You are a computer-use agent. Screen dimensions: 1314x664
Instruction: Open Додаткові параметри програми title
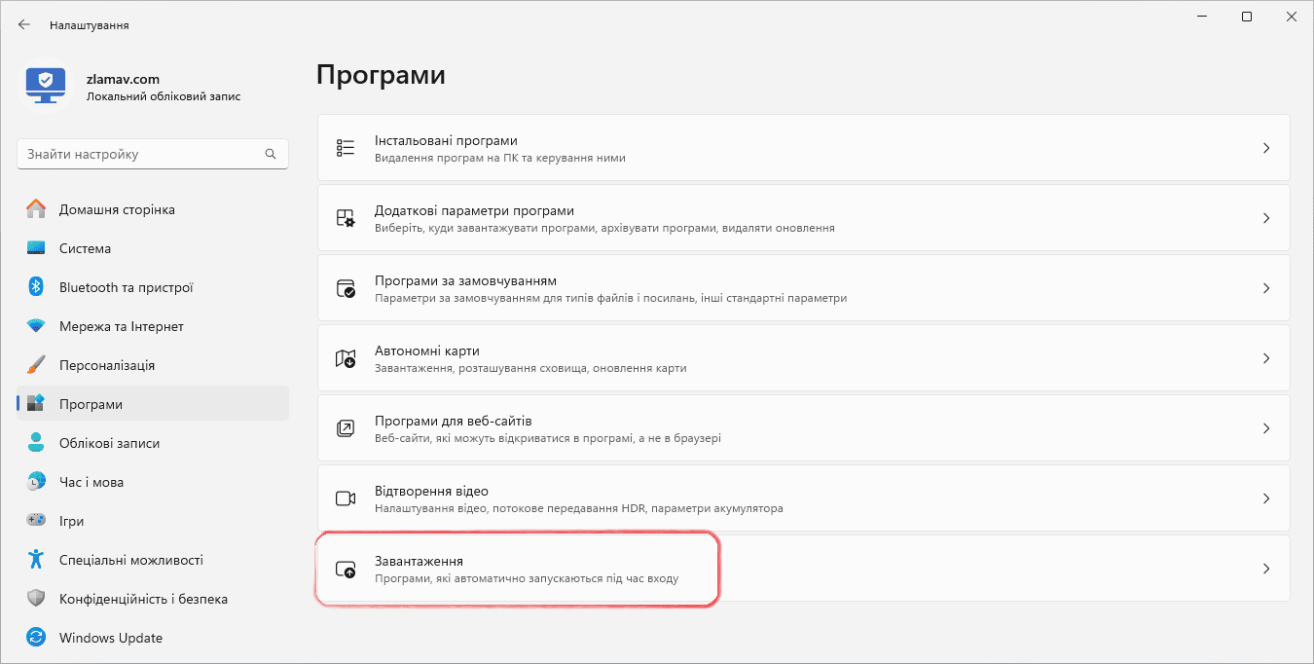pyautogui.click(x=474, y=210)
